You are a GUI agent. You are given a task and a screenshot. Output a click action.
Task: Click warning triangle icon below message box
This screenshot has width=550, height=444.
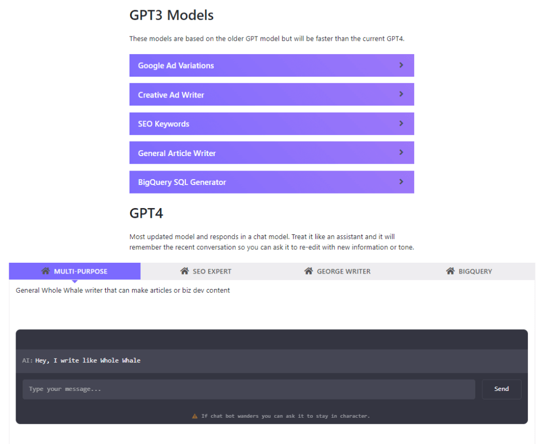tap(195, 416)
